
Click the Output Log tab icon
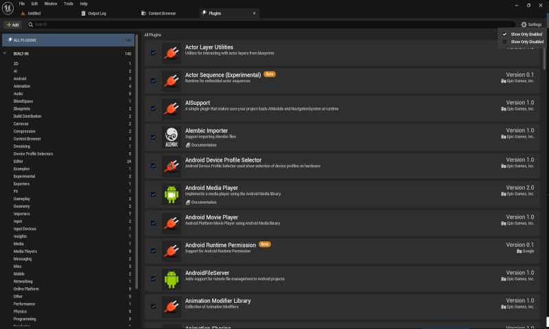point(83,13)
